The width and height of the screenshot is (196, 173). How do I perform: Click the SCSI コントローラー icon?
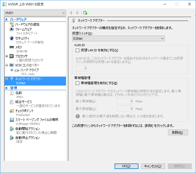point(12,65)
